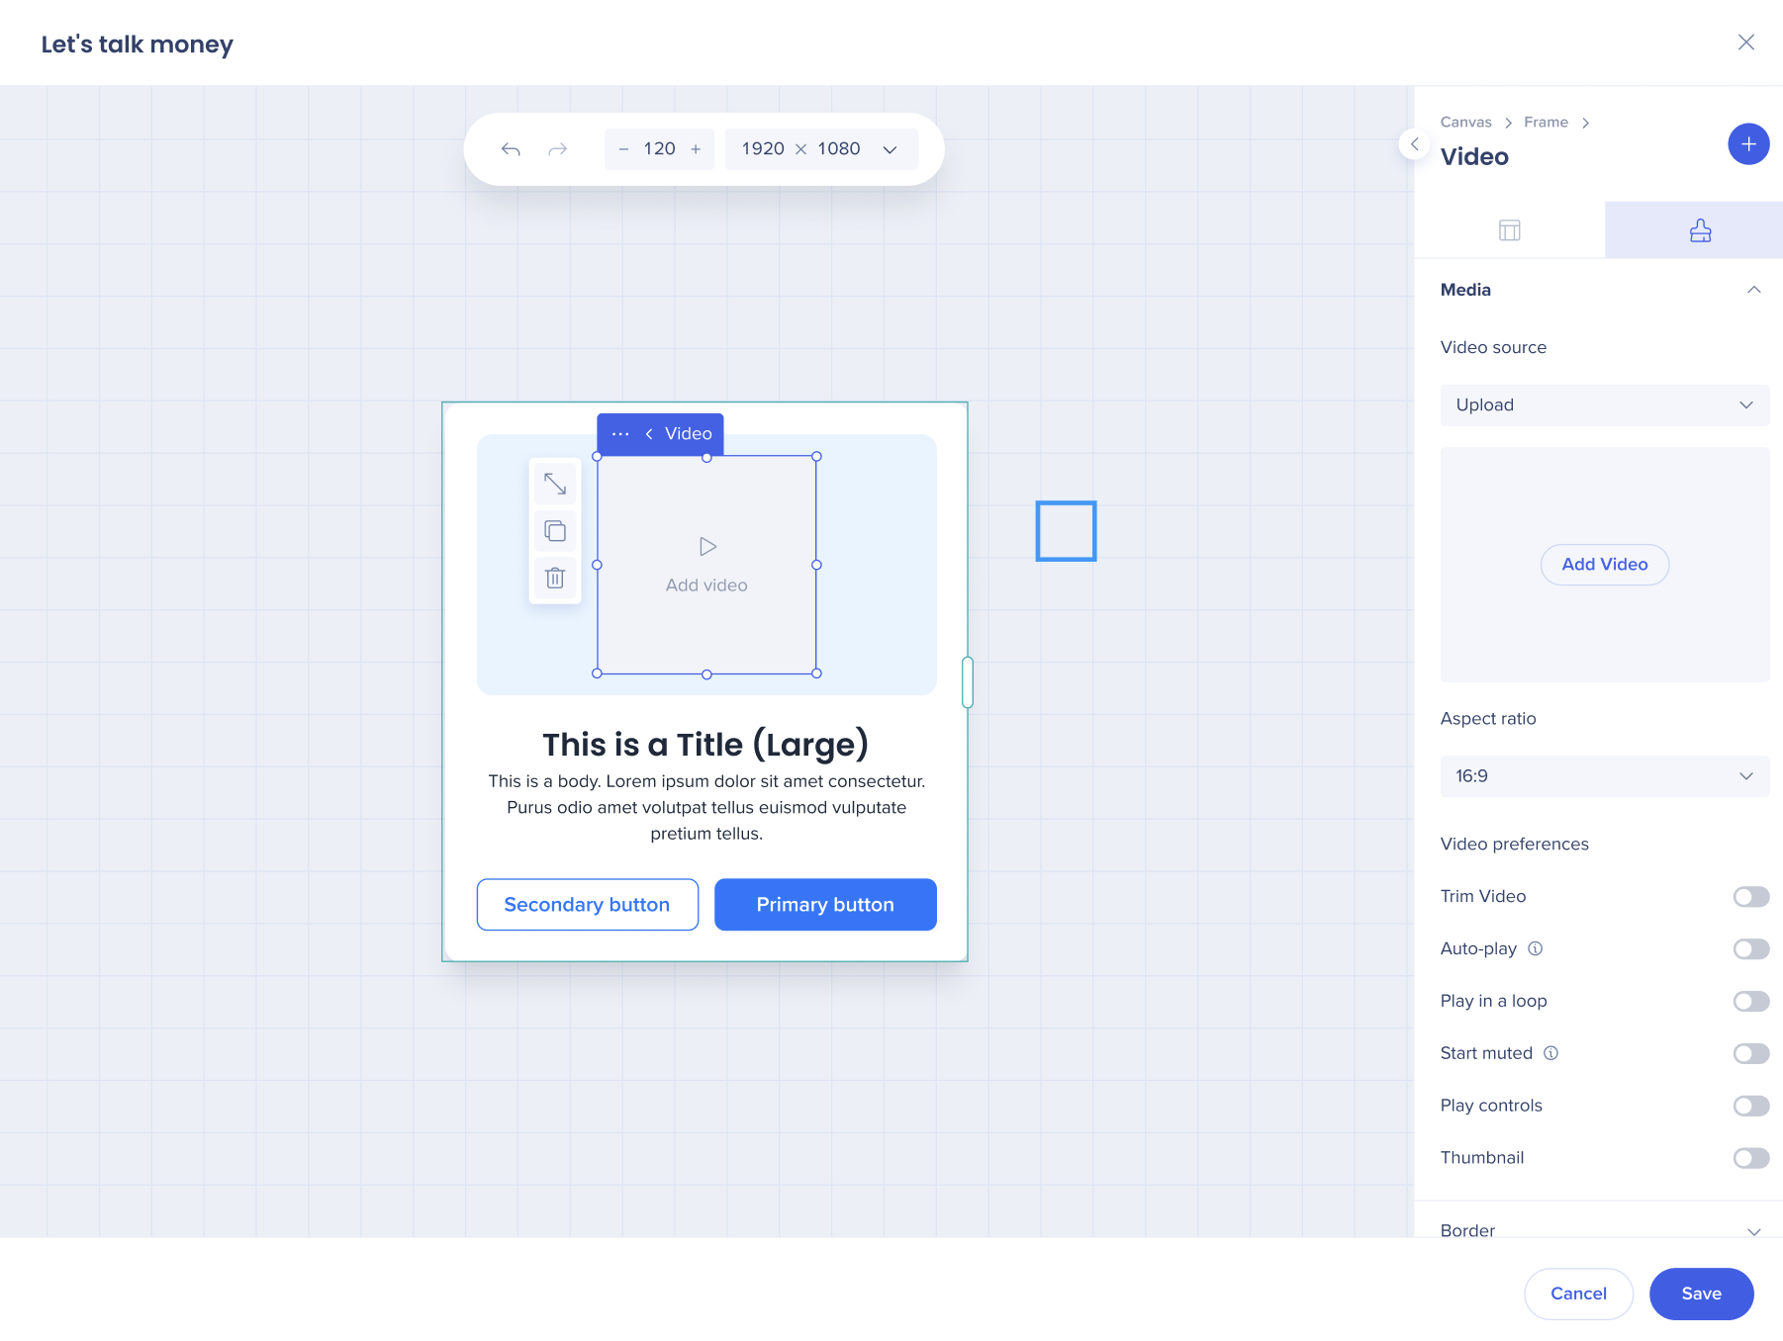The height and width of the screenshot is (1341, 1783).
Task: Turn on Auto-play toggle
Action: (1750, 949)
